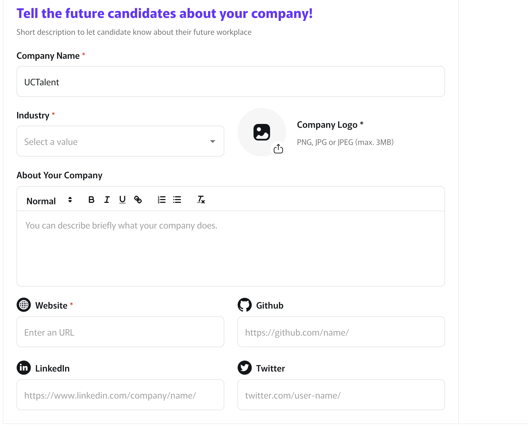This screenshot has width=528, height=435.
Task: Click the company logo image placeholder
Action: coord(262,132)
